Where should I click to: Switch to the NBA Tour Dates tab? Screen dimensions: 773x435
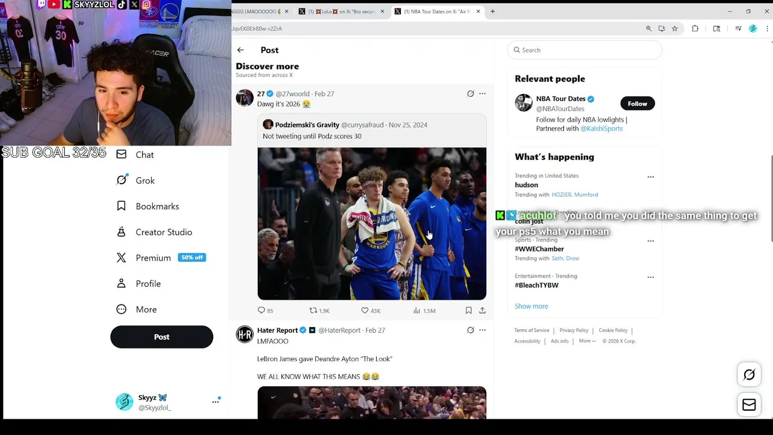(437, 11)
